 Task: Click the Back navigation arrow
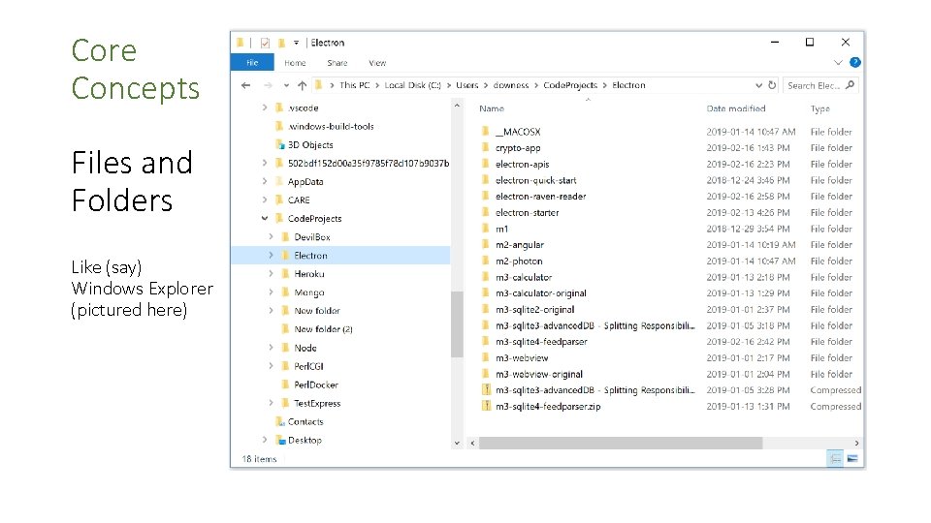(245, 85)
